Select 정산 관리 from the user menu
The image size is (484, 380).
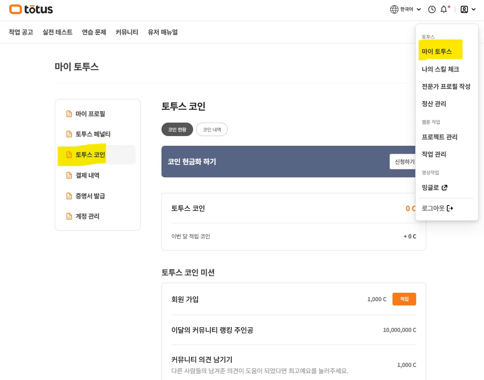(434, 104)
